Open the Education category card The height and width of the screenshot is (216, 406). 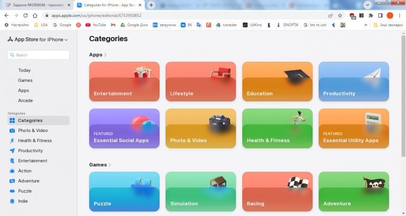[x=278, y=81]
